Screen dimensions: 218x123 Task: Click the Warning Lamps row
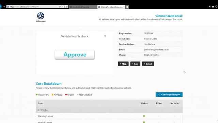pyautogui.click(x=109, y=116)
